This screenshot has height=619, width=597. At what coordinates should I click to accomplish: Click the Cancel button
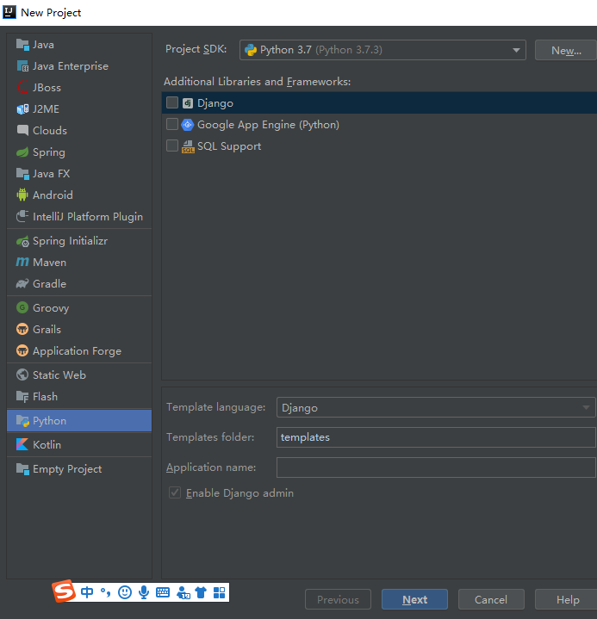491,600
